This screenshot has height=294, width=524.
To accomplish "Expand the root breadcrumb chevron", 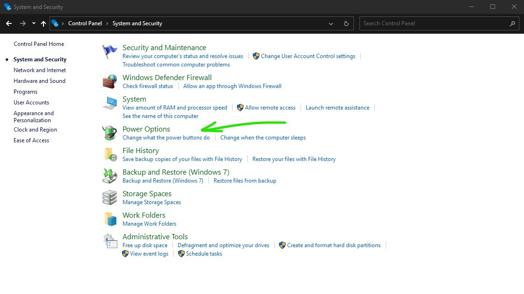I will (63, 23).
